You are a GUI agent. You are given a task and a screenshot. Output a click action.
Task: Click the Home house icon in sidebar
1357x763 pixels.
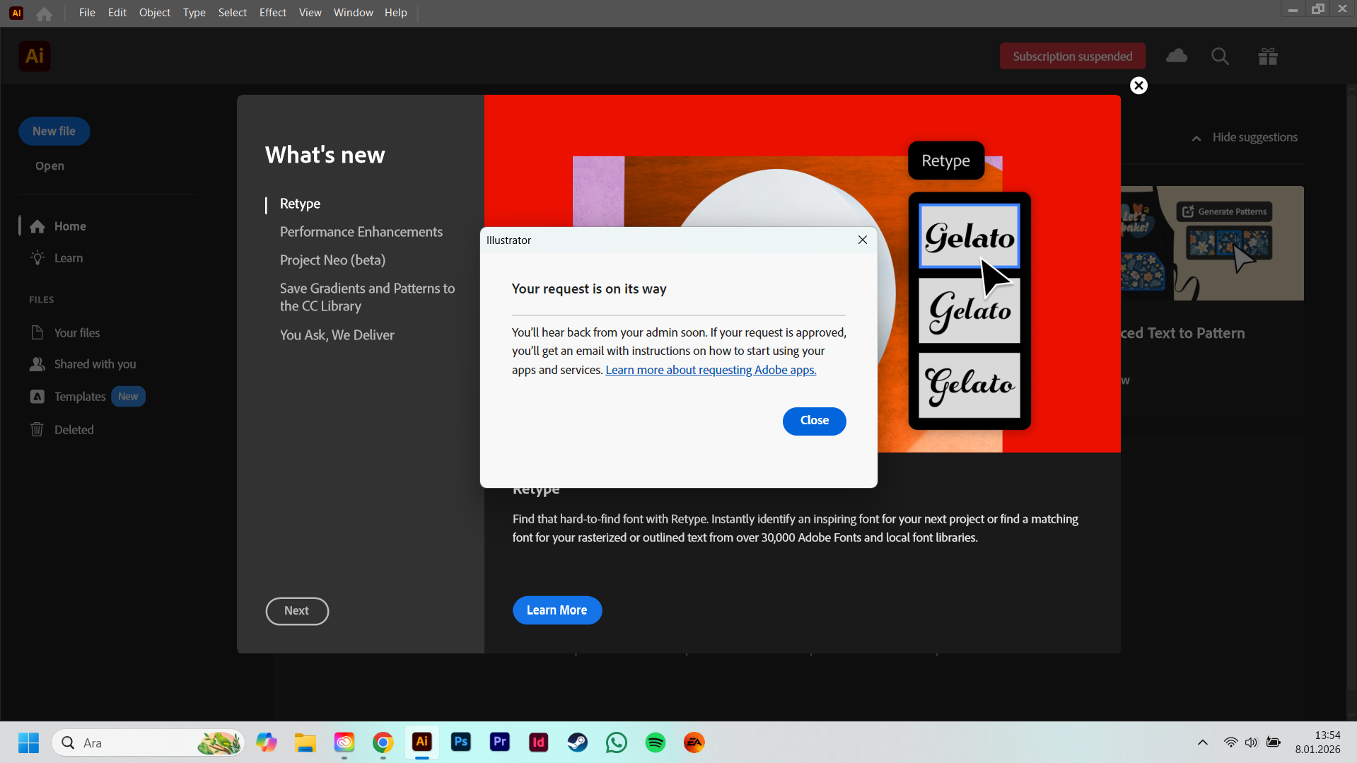pyautogui.click(x=37, y=226)
